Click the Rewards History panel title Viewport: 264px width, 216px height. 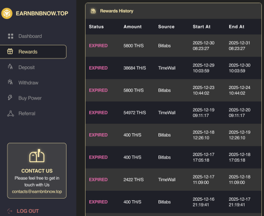click(x=117, y=11)
